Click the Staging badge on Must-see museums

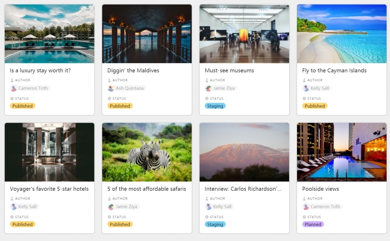click(215, 106)
